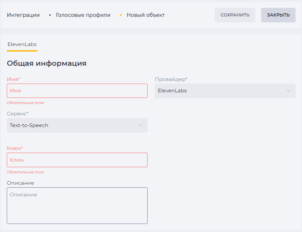The height and width of the screenshot is (232, 302).
Task: Focus the Ключ input field
Action: point(77,160)
